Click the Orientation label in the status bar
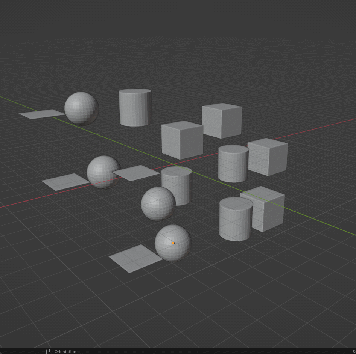Image resolution: width=356 pixels, height=354 pixels. (65, 352)
